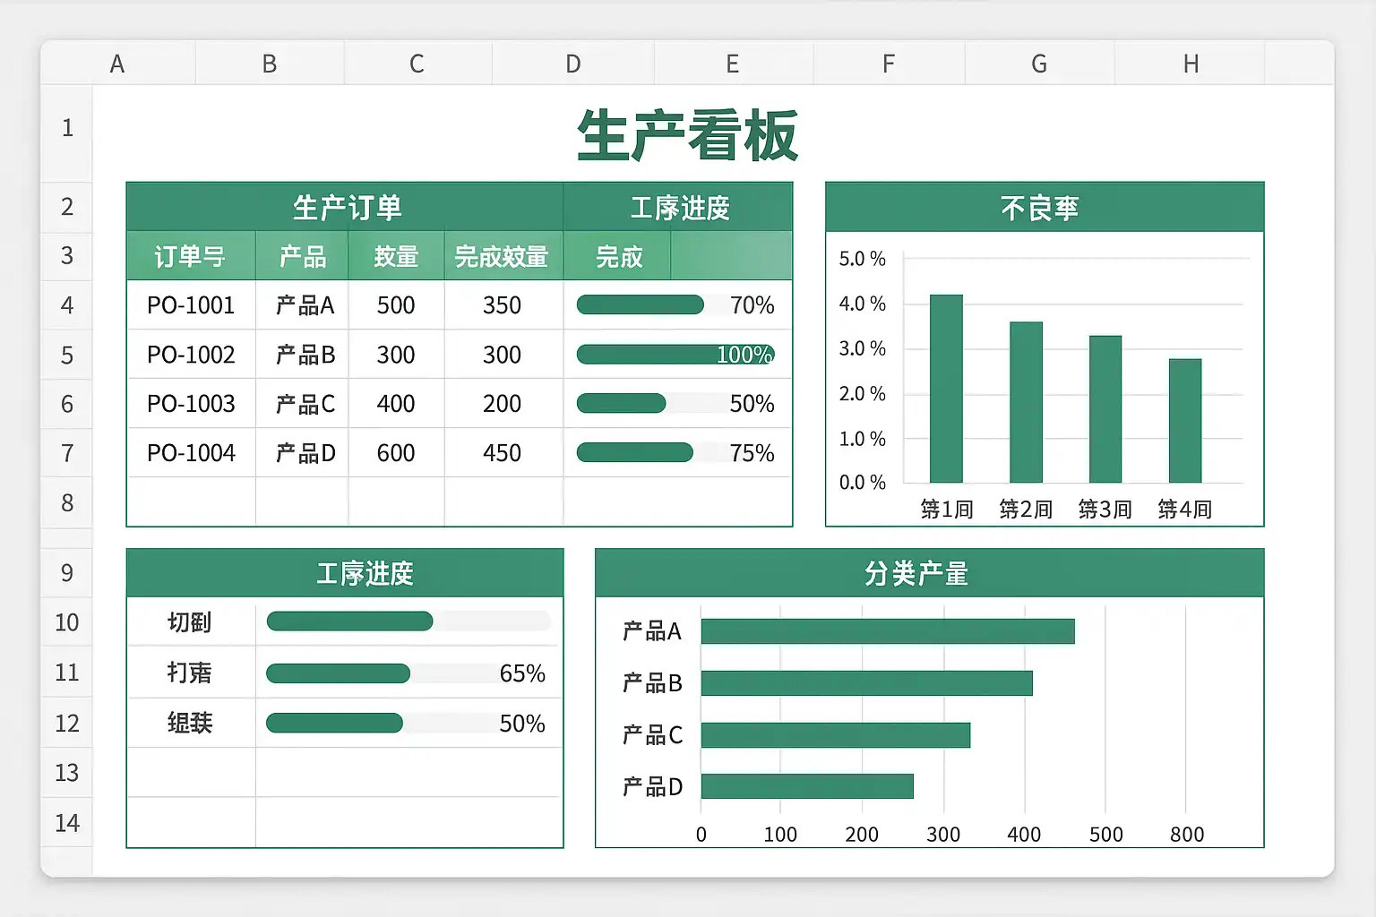This screenshot has height=917, width=1376.
Task: Click the progress bar in row 12
Action: coord(335,724)
